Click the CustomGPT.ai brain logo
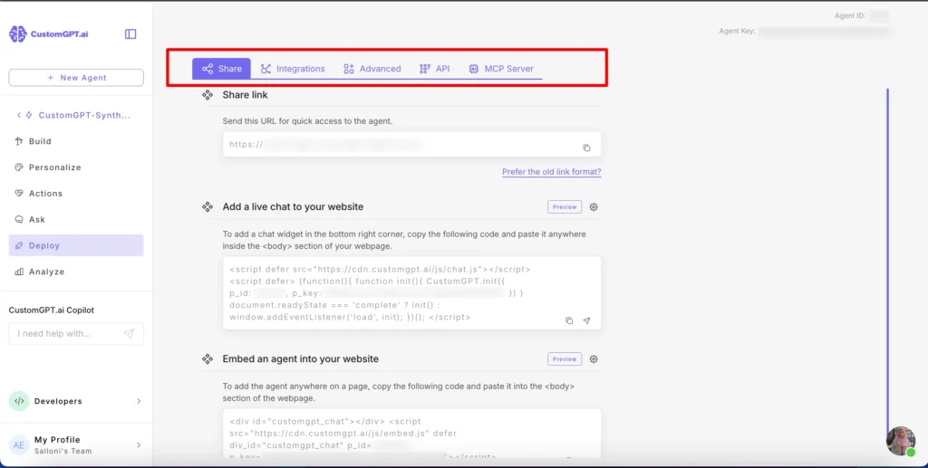The height and width of the screenshot is (468, 928). click(x=18, y=34)
